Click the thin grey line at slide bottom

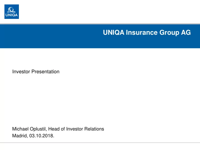point(100,143)
